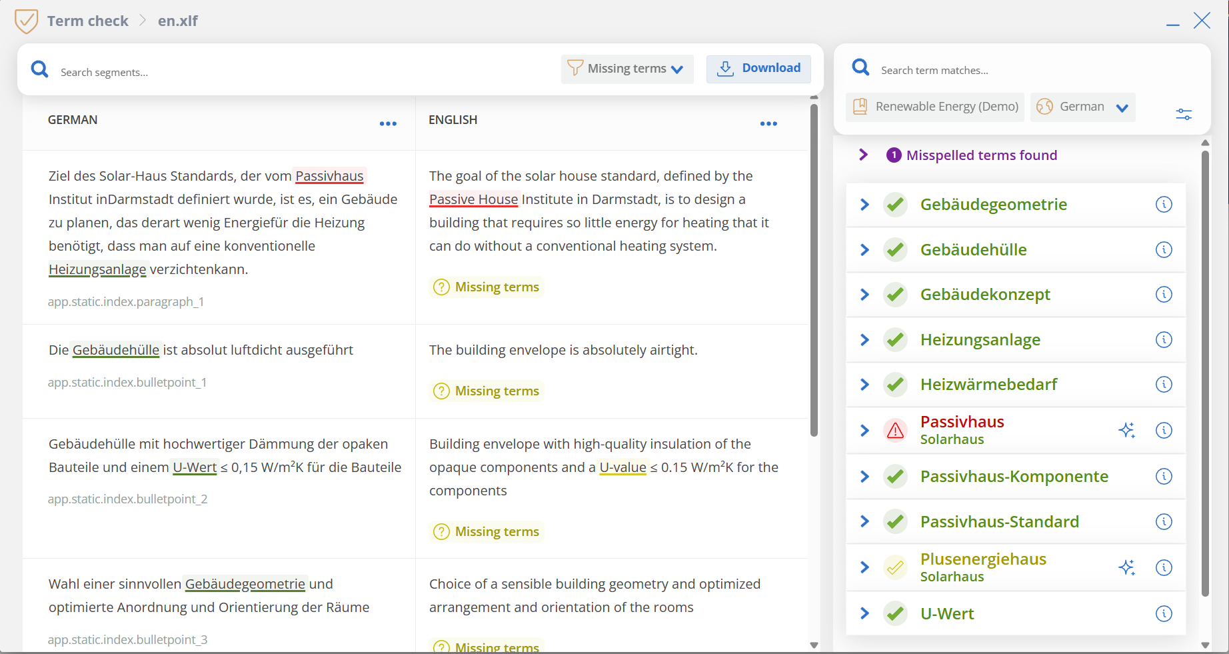Open German column three-dots menu
Image resolution: width=1229 pixels, height=654 pixels.
coord(388,123)
